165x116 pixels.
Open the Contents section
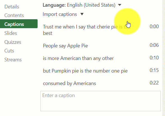(x=14, y=15)
